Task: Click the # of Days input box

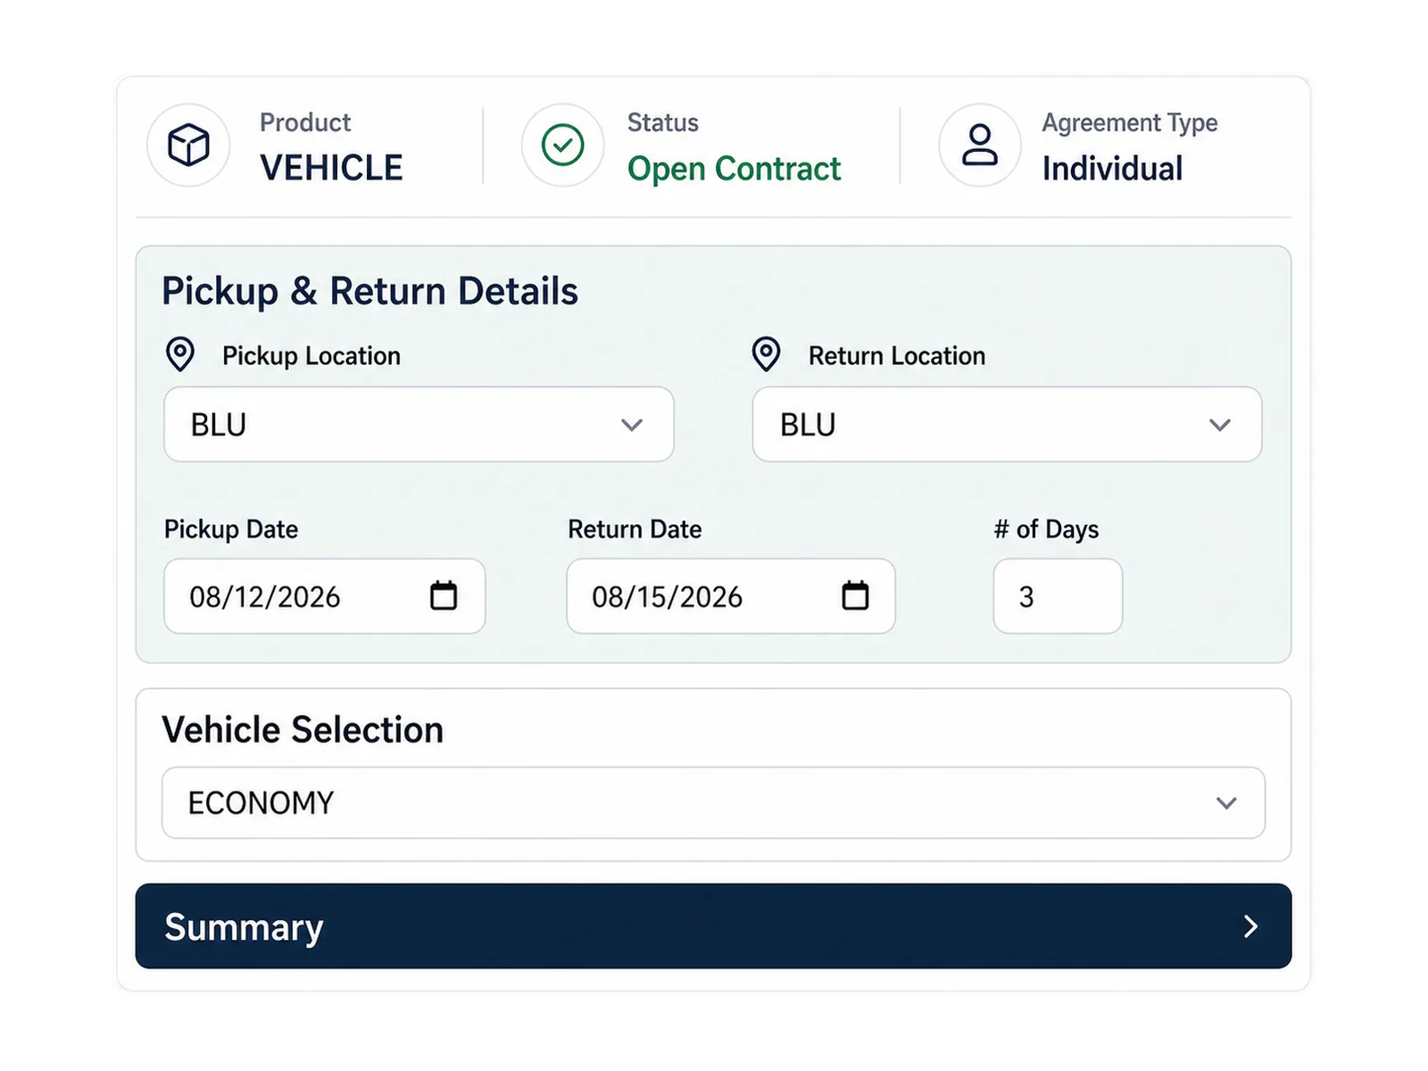Action: coord(1058,596)
